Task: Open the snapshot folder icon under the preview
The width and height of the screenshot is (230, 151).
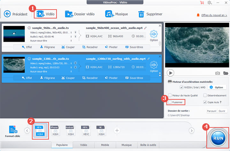Action: (226, 73)
